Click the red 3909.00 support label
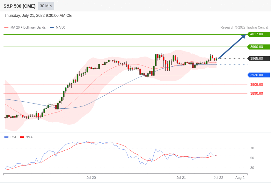This screenshot has width=271, height=183. 256,85
